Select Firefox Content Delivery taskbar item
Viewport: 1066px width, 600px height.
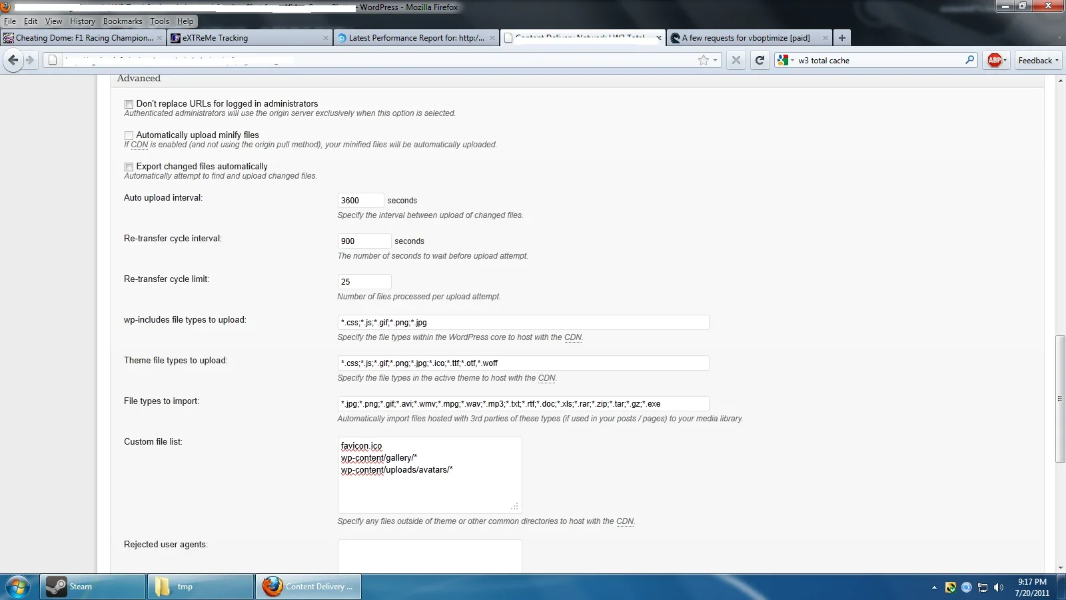[308, 587]
